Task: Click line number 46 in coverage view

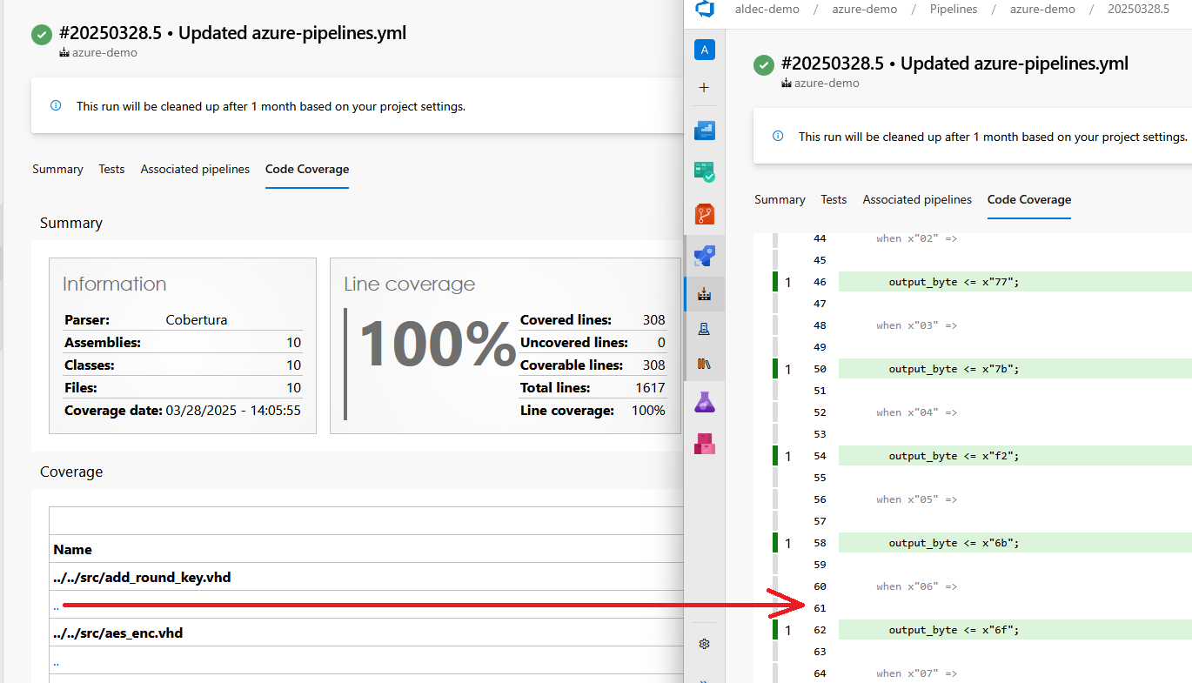Action: point(820,282)
